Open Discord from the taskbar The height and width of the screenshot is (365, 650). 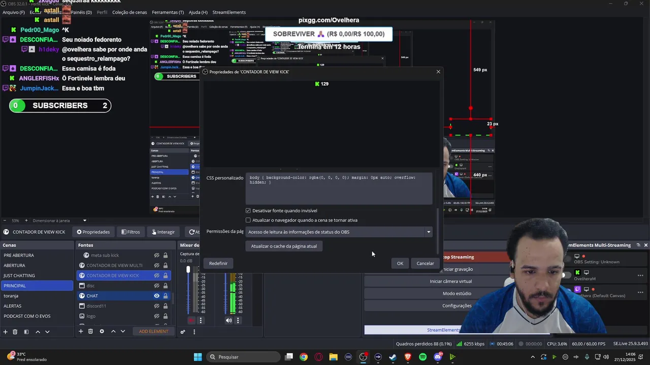tap(438, 357)
